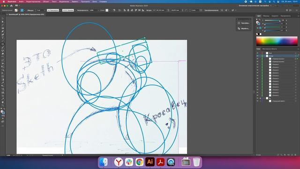Click the cyan (C) slider in Color panel

(x=272, y=20)
